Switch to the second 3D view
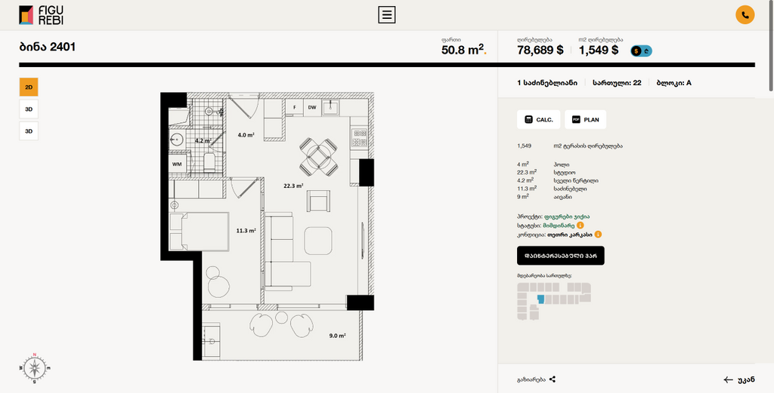Screen dimensions: 774x393 (x=29, y=131)
